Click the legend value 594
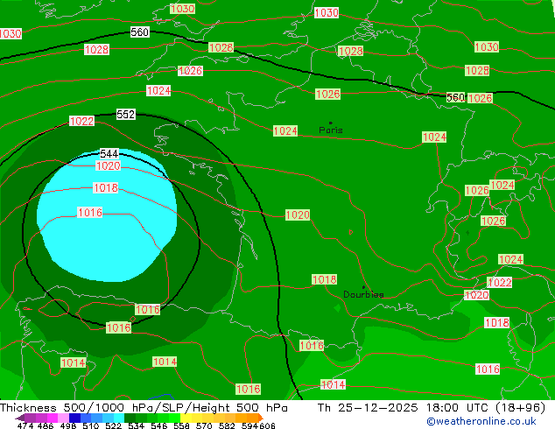The image size is (555, 429). pos(249,425)
